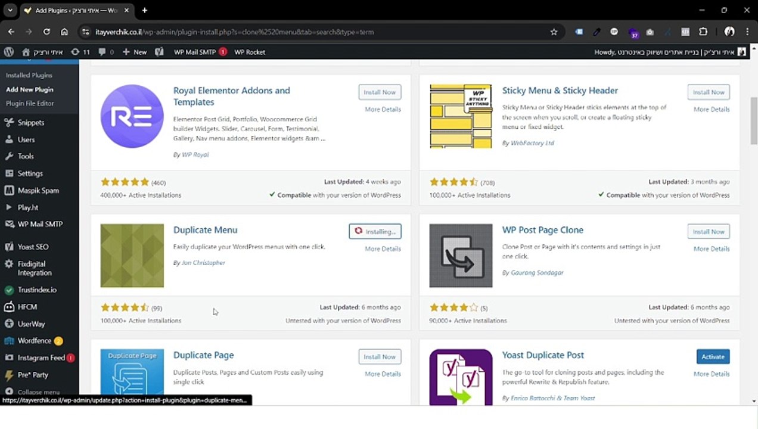This screenshot has width=758, height=429.
Task: Open the browser extensions puzzle icon
Action: (x=703, y=32)
